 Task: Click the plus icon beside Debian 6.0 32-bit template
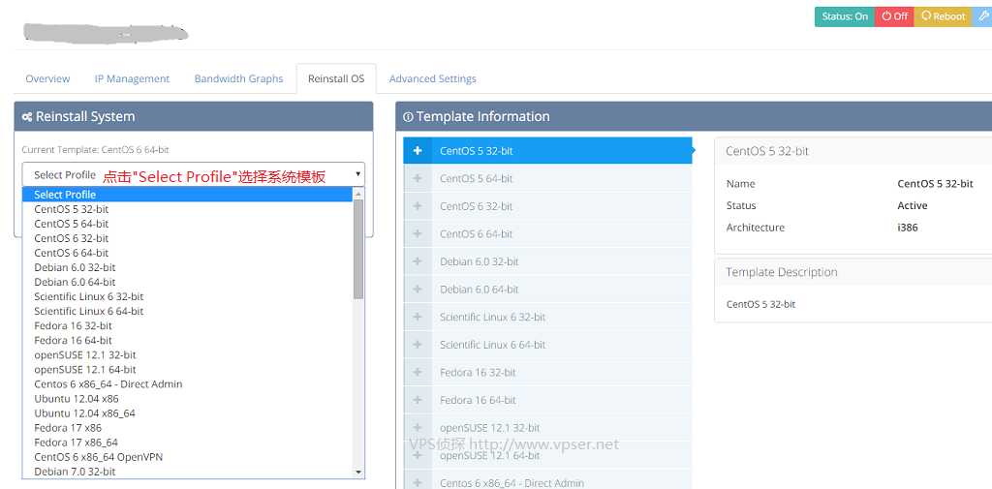point(418,261)
